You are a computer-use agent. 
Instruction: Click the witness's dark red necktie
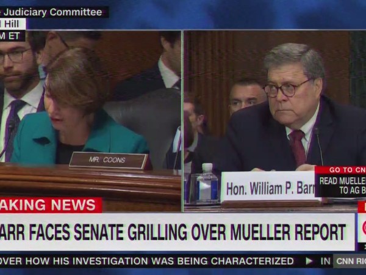[x=298, y=147]
